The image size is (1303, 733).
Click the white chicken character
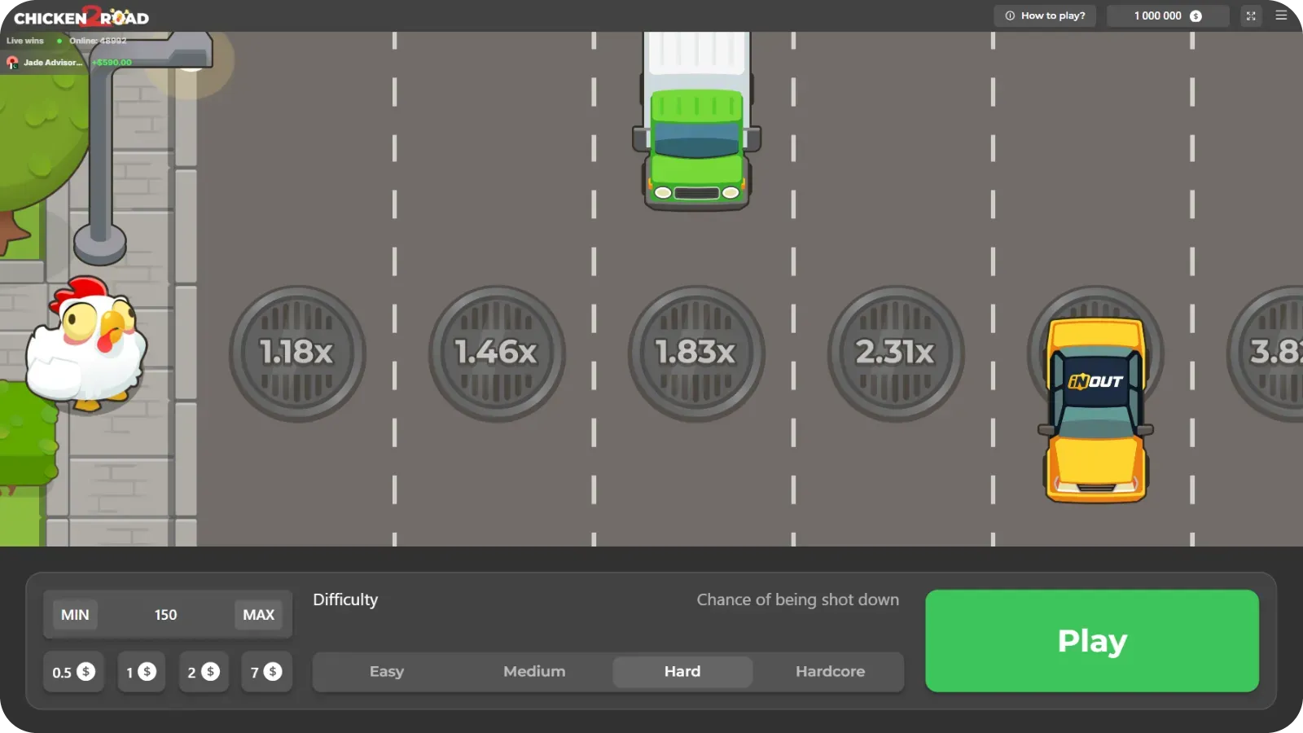coord(86,342)
